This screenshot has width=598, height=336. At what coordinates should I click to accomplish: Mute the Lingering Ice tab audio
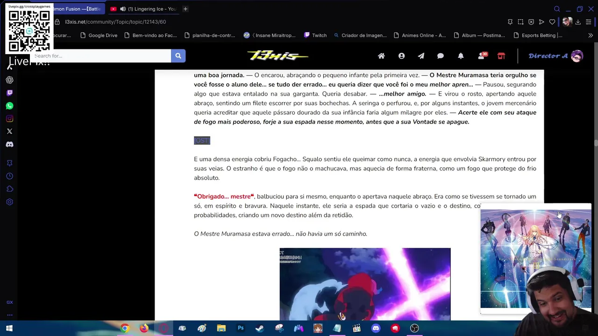pos(123,9)
